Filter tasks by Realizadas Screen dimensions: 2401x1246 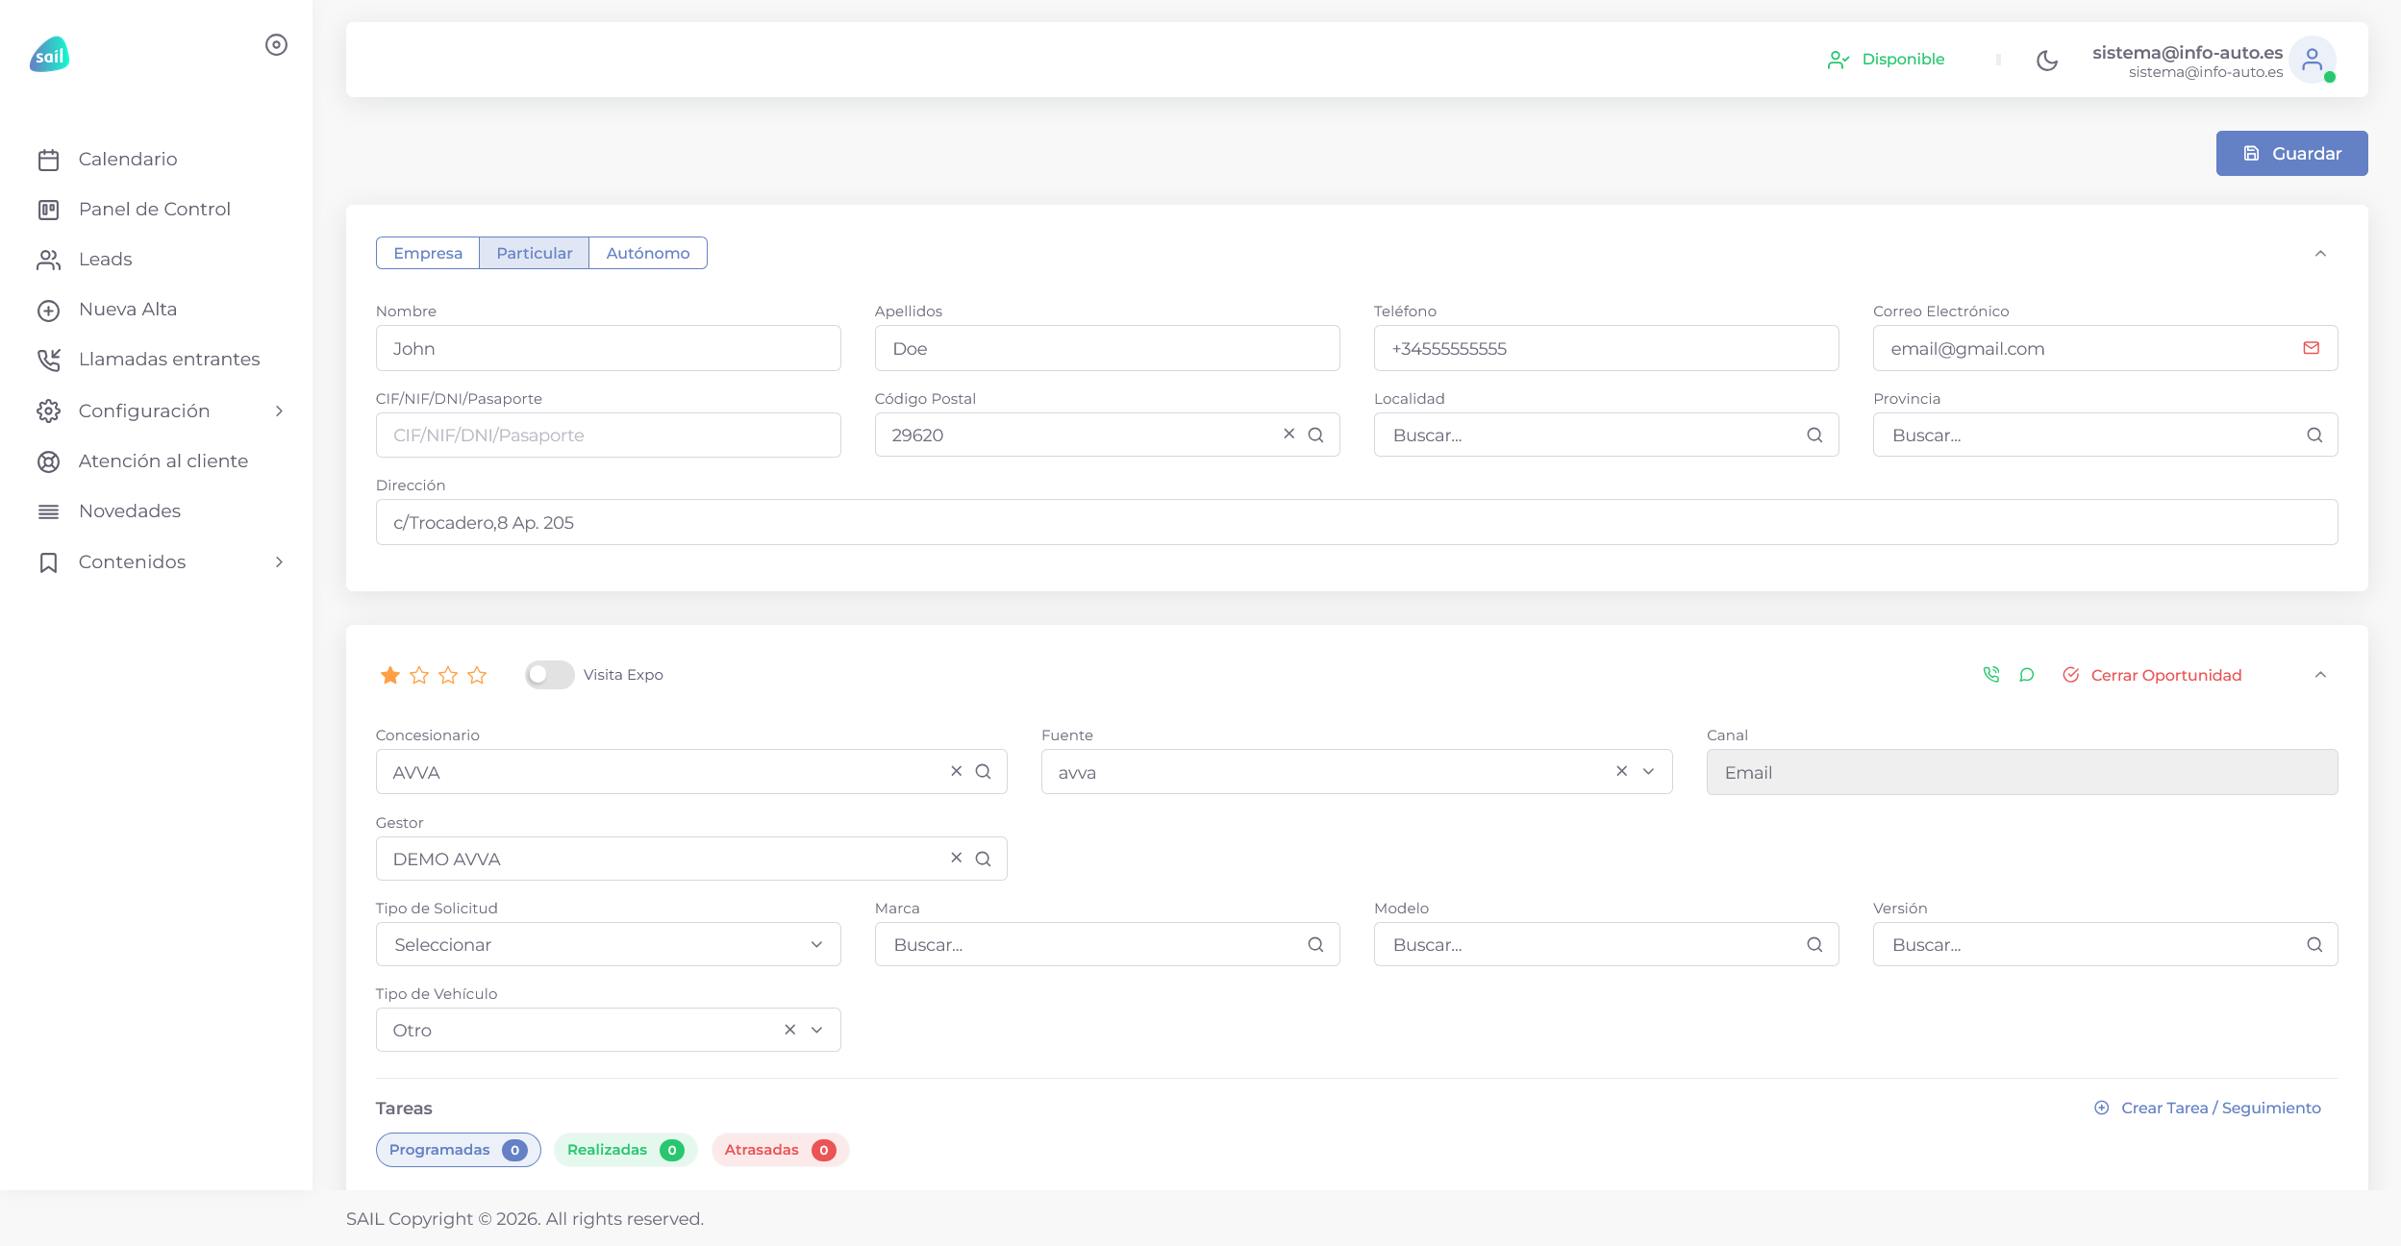click(x=625, y=1150)
